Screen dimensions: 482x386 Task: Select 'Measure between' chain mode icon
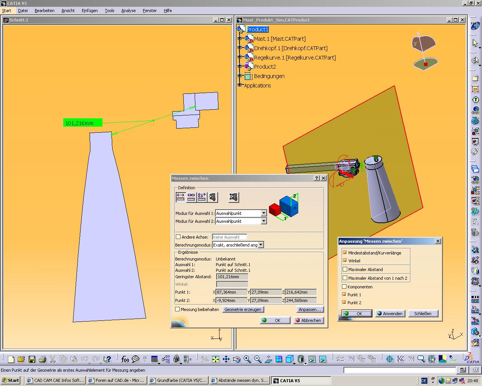coord(191,197)
